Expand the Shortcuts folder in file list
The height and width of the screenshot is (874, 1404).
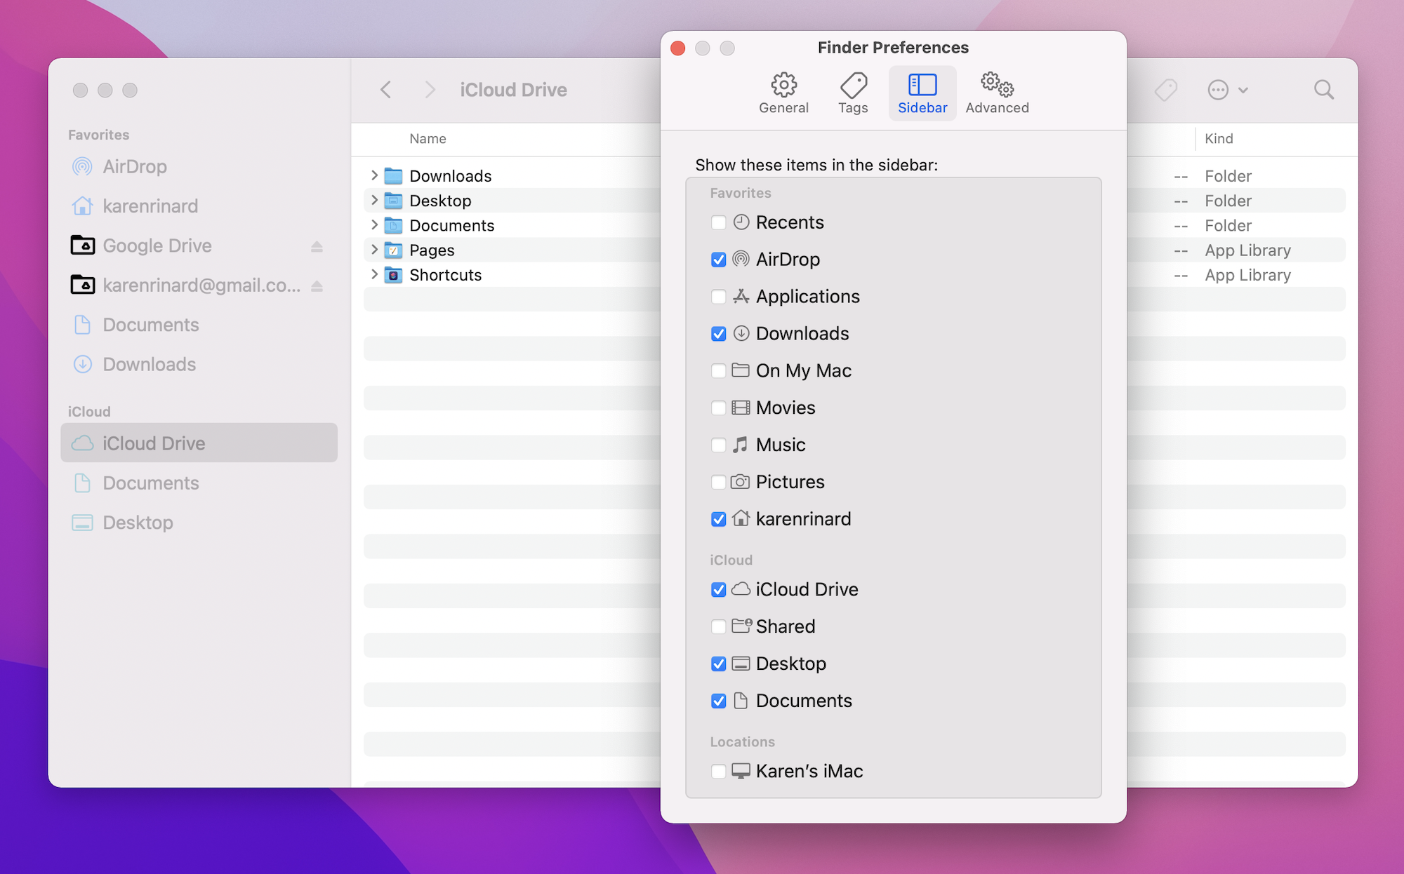tap(374, 274)
